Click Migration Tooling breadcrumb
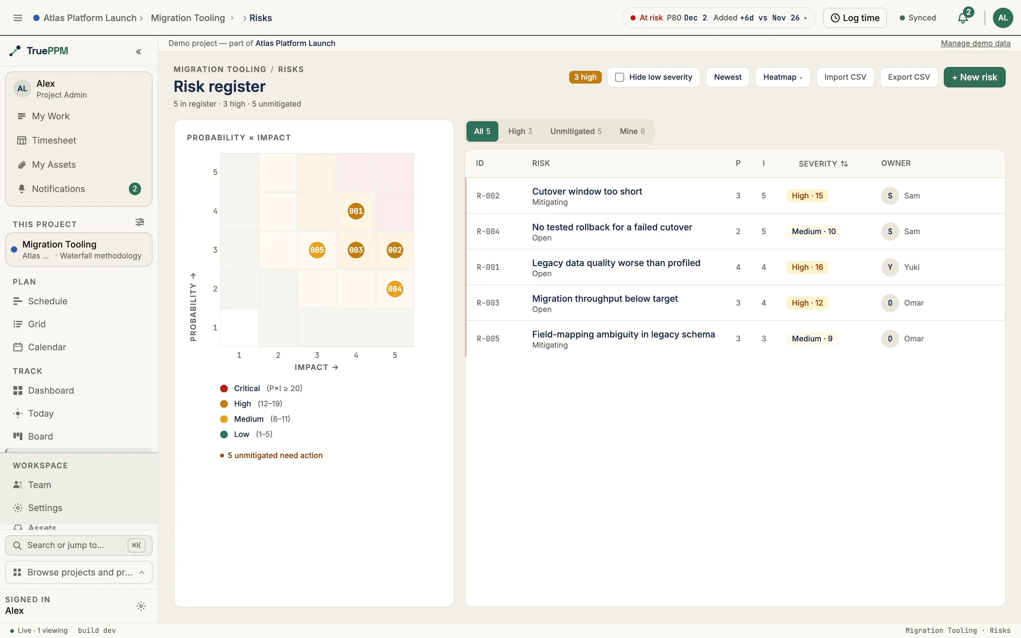The image size is (1021, 638). click(188, 18)
